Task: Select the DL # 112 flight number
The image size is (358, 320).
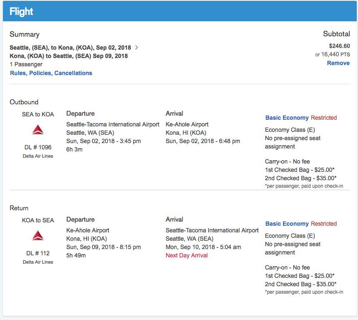Action: point(38,253)
